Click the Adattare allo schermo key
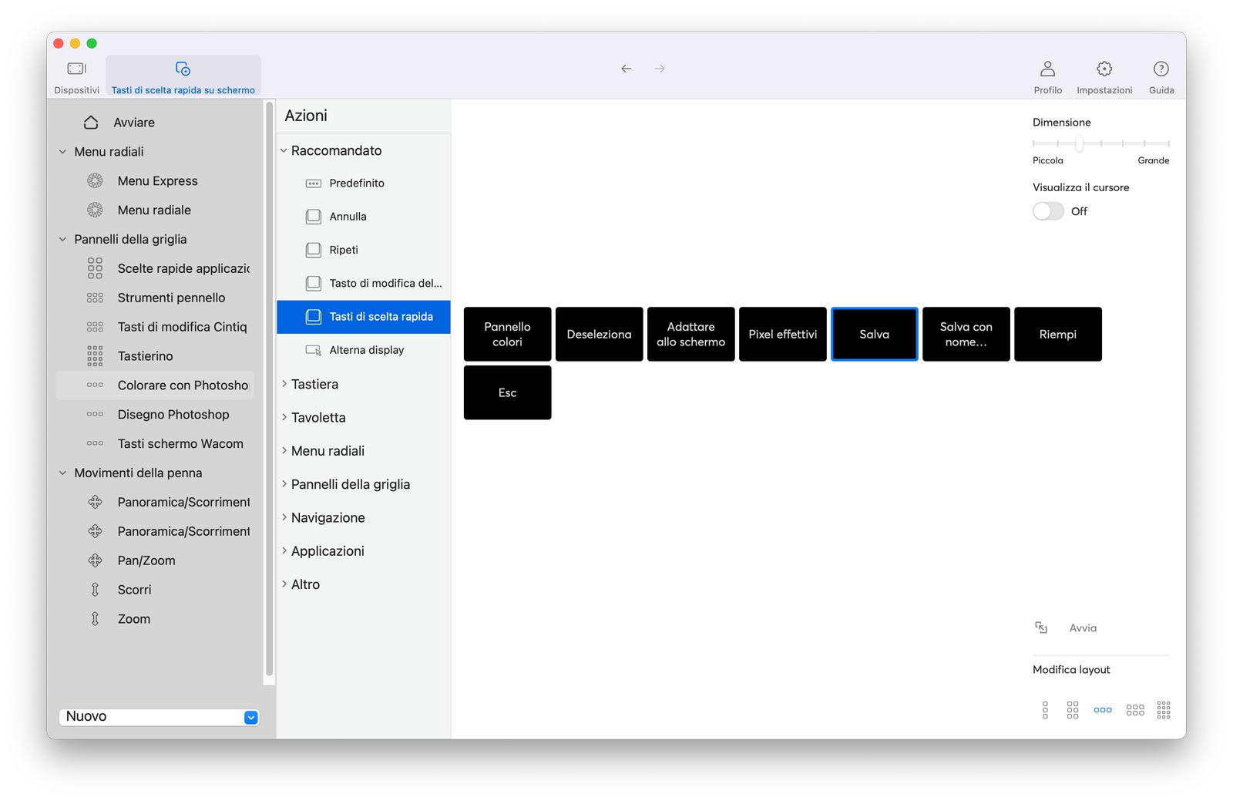The image size is (1233, 801). click(x=691, y=334)
